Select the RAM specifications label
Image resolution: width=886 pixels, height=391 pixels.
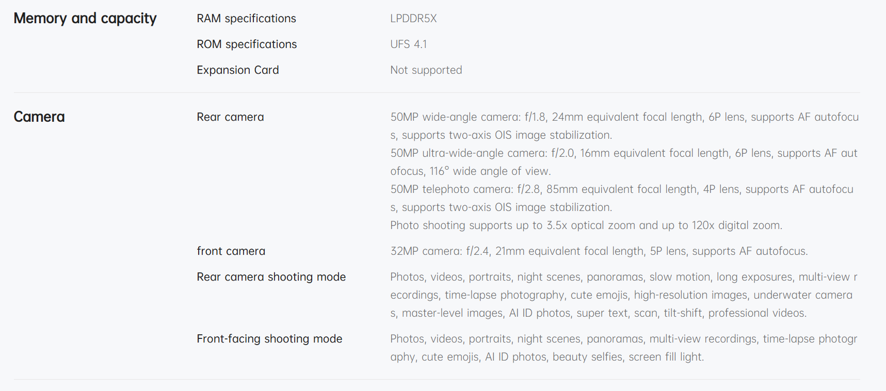pyautogui.click(x=246, y=19)
